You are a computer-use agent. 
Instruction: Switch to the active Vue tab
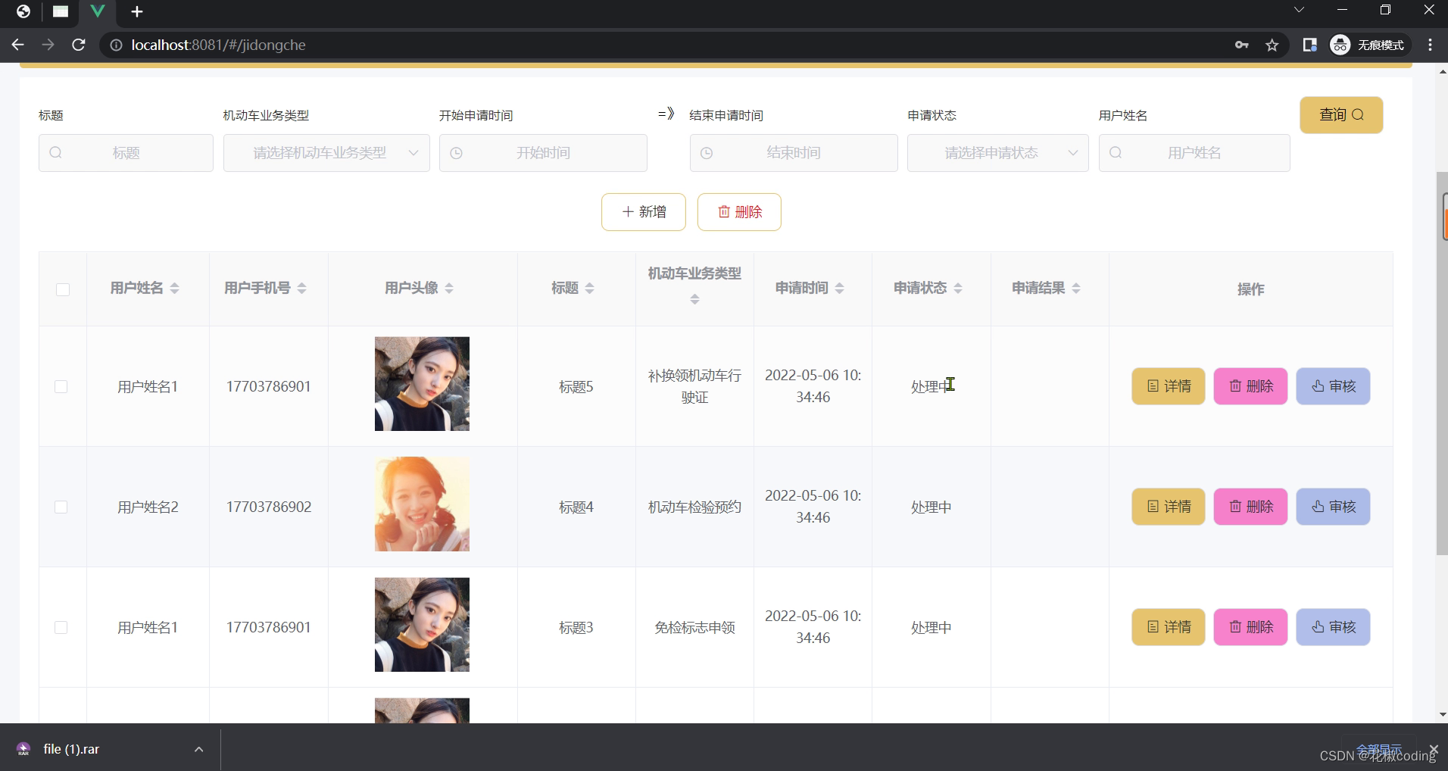click(98, 11)
